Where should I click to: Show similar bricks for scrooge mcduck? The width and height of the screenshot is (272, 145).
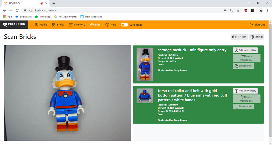click(243, 66)
